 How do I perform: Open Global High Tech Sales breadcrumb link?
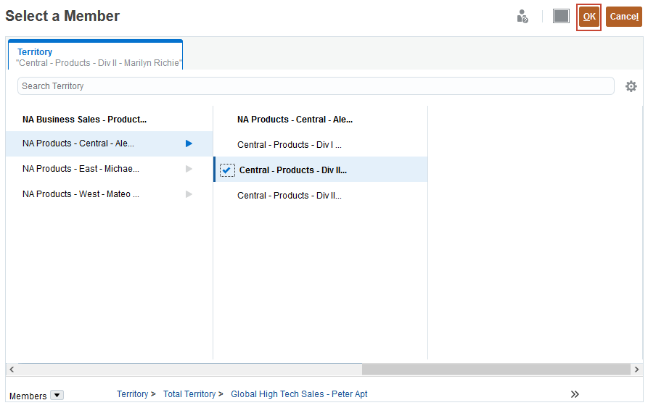click(299, 394)
